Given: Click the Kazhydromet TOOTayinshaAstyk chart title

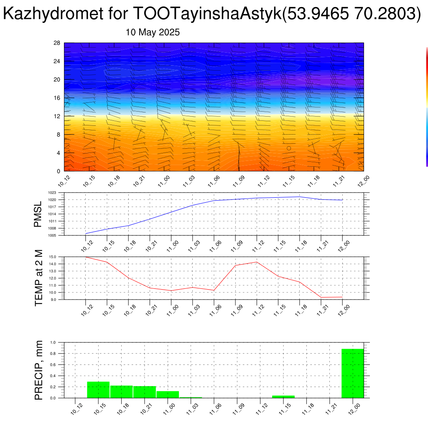Looking at the screenshot, I should (212, 13).
